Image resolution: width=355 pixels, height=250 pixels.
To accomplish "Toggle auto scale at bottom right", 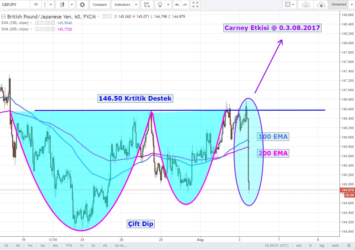I will point(335,245).
